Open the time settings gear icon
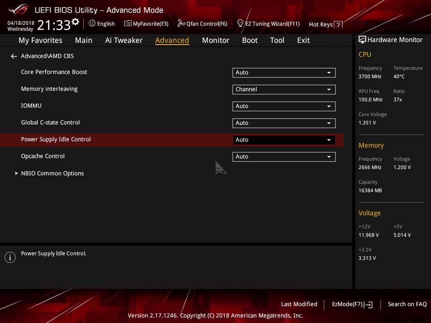This screenshot has height=323, width=431. point(75,22)
